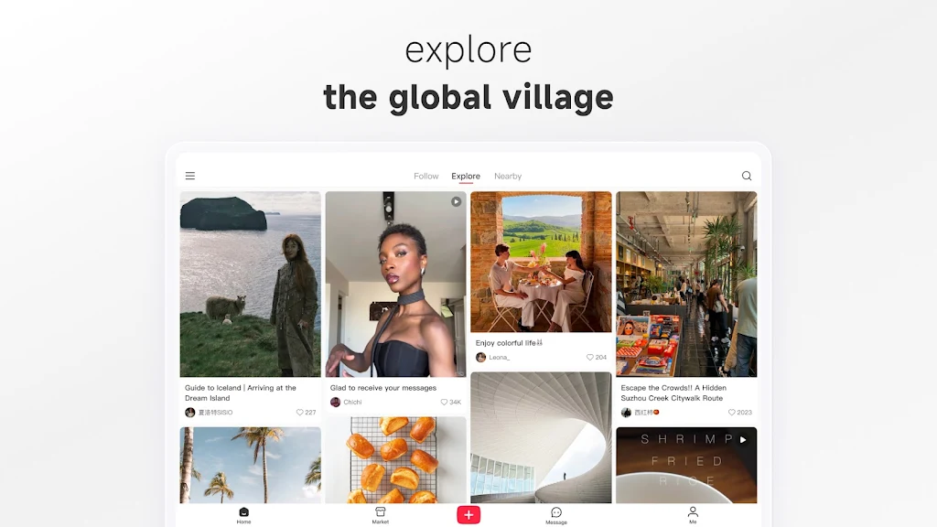Screen dimensions: 937x527
Task: Open the palm trees photo thumbnail
Action: click(x=251, y=465)
